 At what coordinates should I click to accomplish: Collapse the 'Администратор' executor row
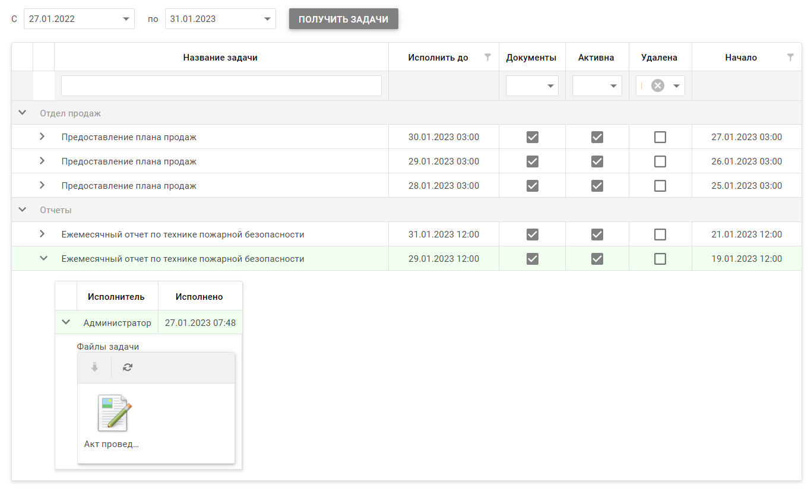point(66,322)
